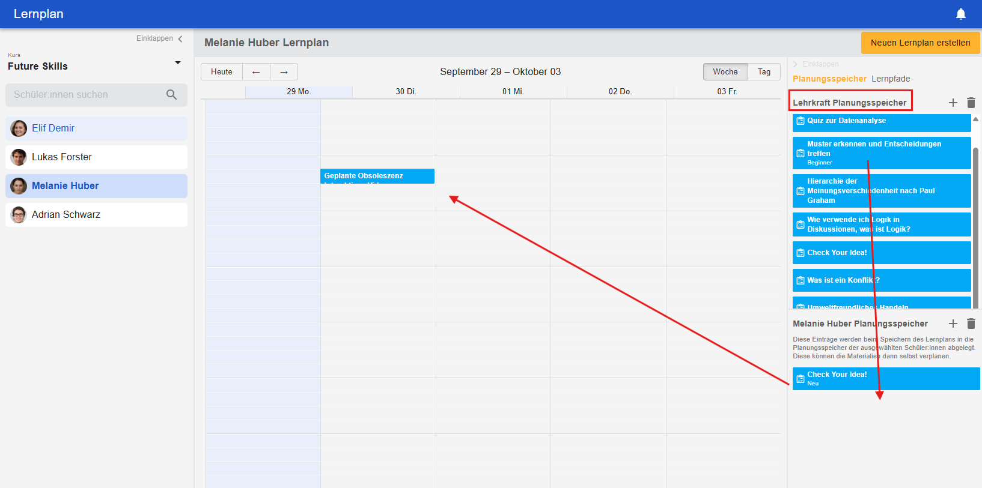The height and width of the screenshot is (488, 982).
Task: Go to previous week with left arrow
Action: point(256,72)
